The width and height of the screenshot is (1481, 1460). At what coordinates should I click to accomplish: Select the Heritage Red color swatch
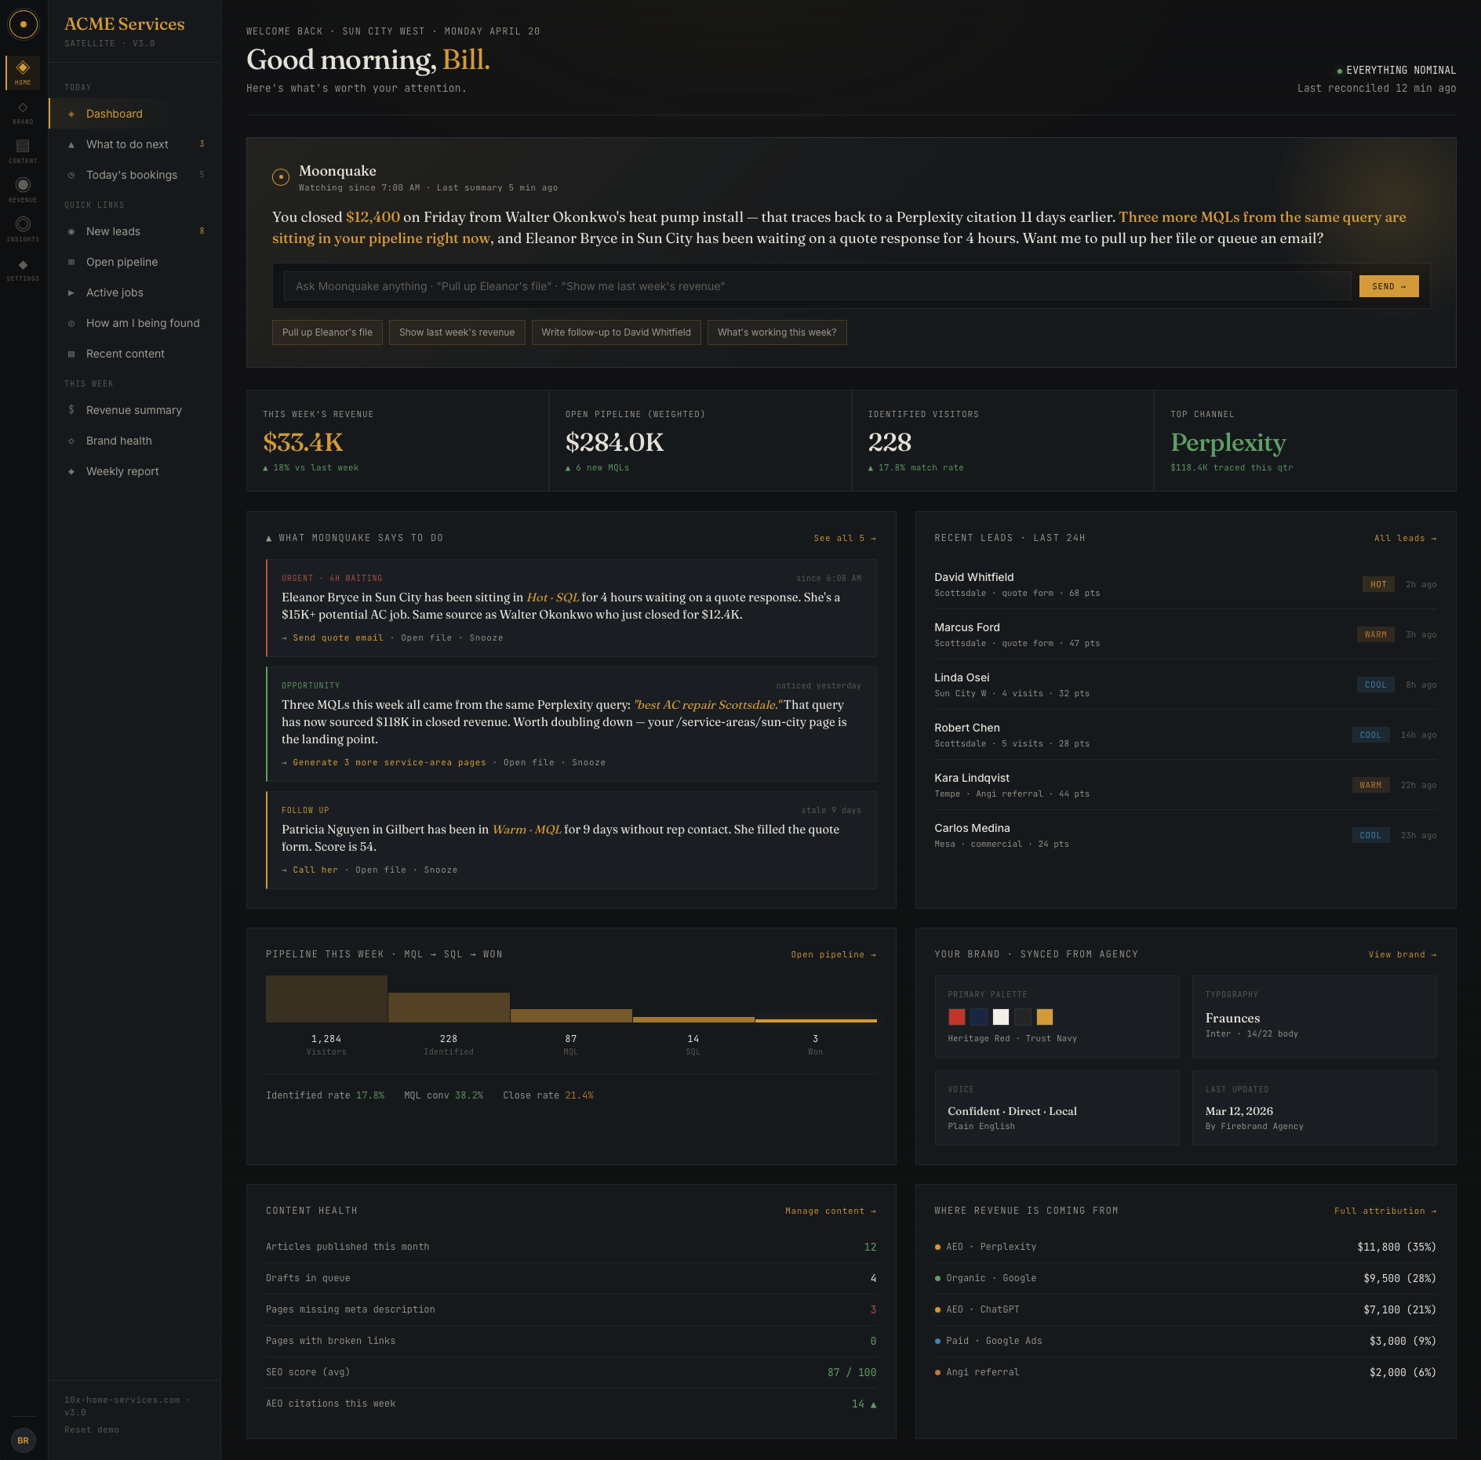[956, 1017]
